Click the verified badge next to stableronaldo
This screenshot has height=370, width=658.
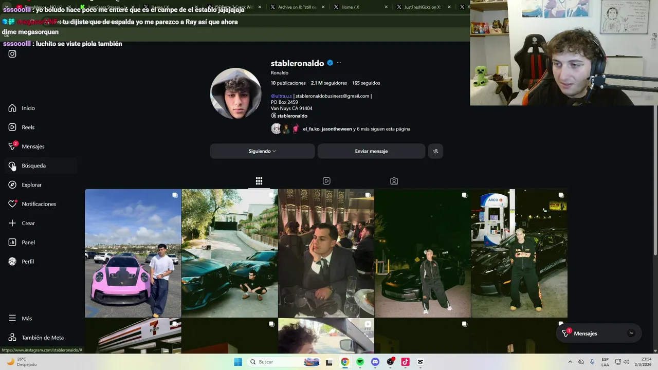[330, 63]
